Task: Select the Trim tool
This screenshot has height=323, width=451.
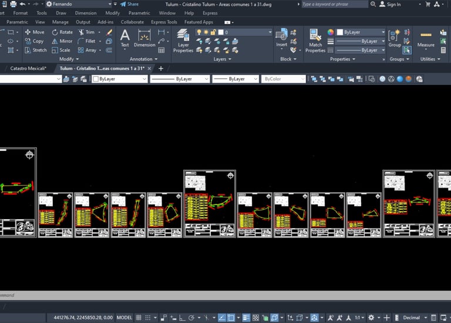Action: tap(86, 32)
